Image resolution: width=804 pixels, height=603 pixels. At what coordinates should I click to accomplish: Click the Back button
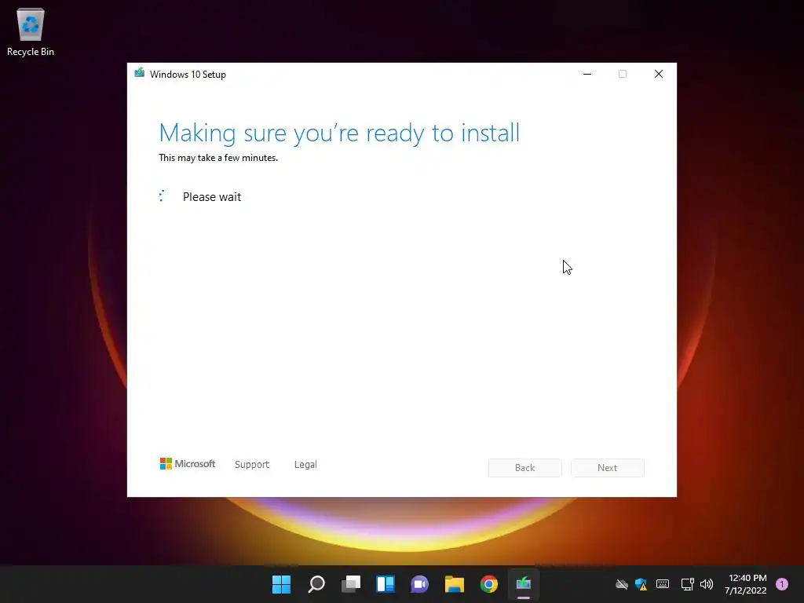[525, 468]
